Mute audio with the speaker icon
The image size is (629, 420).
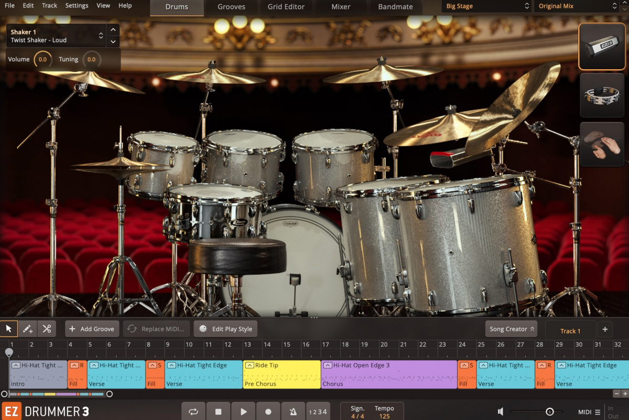(x=500, y=411)
